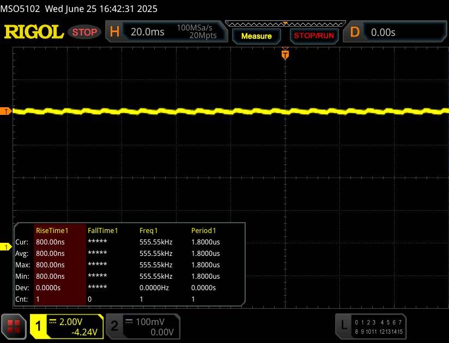Click the 100MSa/s sample rate readout

click(x=195, y=28)
